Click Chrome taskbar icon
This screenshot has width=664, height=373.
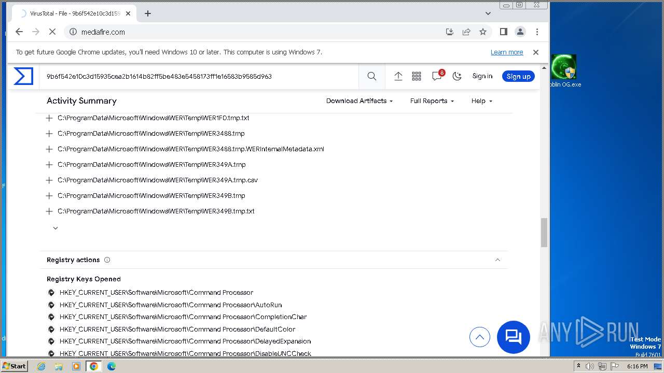click(93, 366)
